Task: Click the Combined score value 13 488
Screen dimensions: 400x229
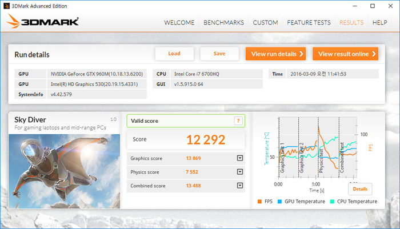Action: click(193, 186)
